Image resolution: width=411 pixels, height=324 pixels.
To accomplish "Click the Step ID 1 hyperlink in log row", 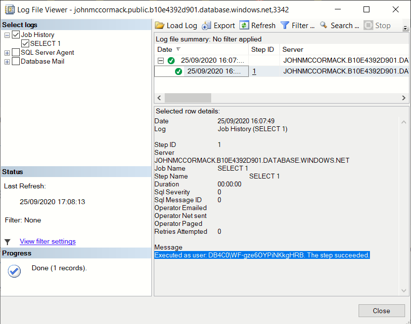I will tap(254, 71).
